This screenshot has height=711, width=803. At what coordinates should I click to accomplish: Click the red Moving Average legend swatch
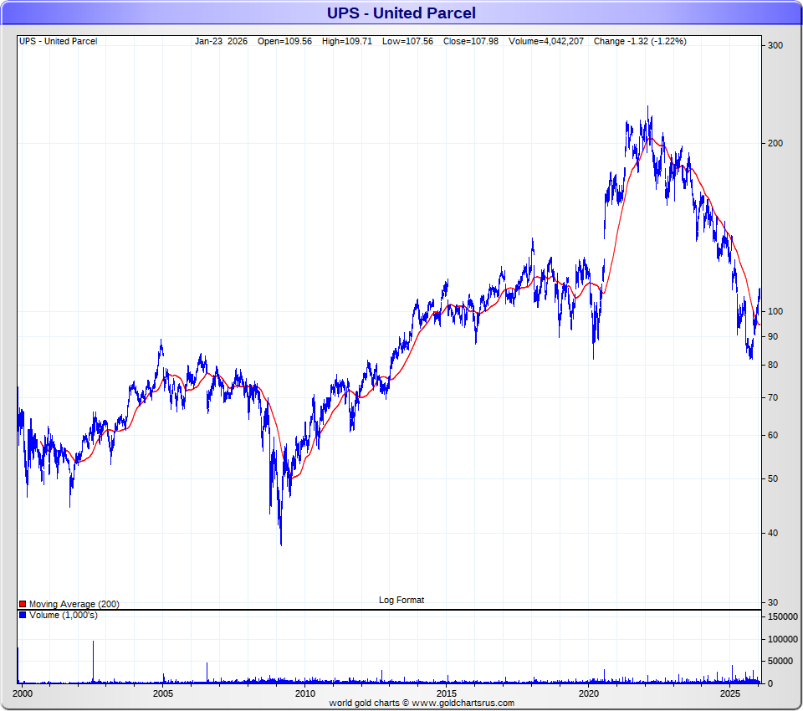click(x=23, y=605)
